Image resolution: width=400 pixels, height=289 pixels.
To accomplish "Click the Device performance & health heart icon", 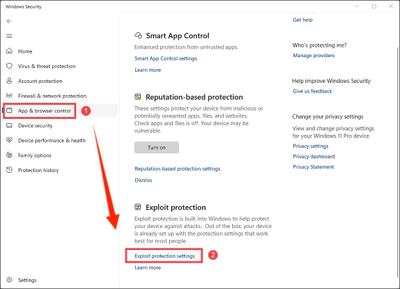I will (9, 141).
